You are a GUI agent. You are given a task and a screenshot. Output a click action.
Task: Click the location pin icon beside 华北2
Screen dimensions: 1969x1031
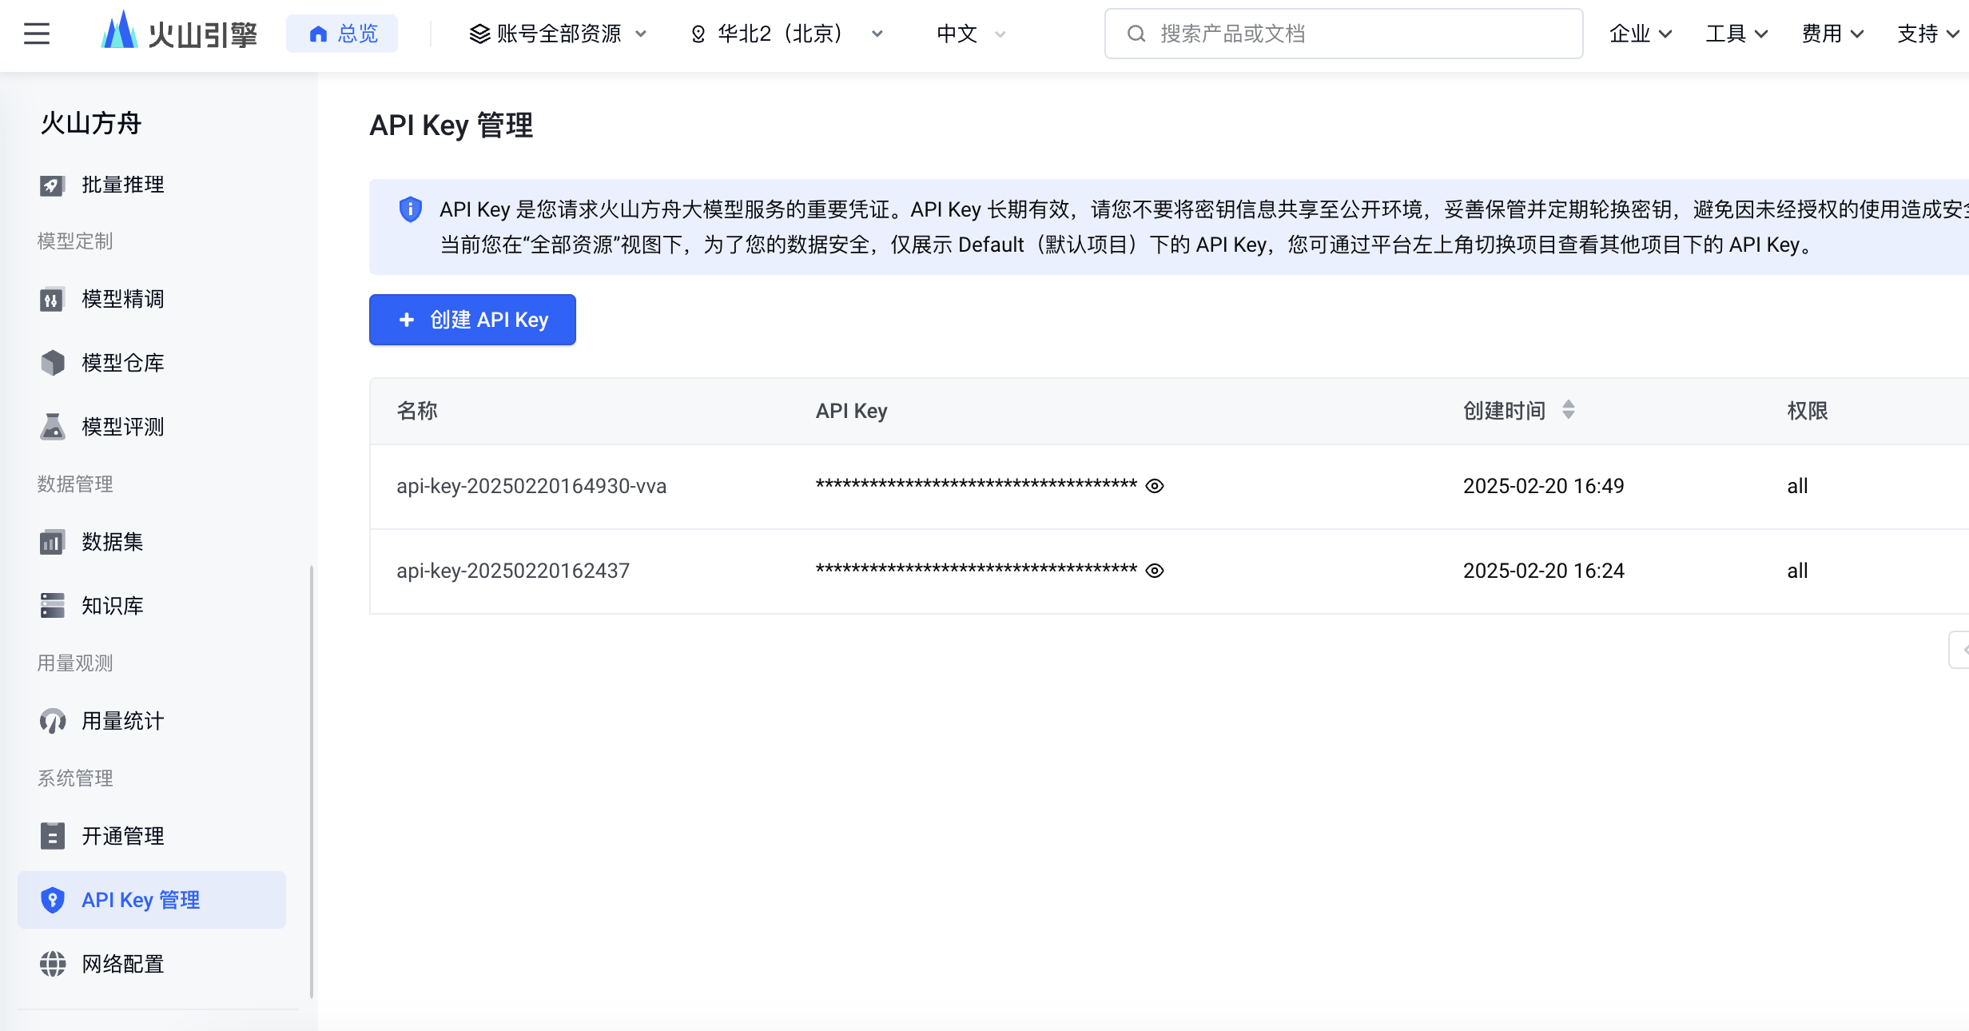[x=698, y=34]
